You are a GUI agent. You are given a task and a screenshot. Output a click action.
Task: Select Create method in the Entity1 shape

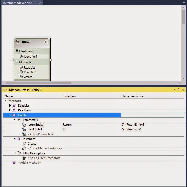(x=28, y=77)
